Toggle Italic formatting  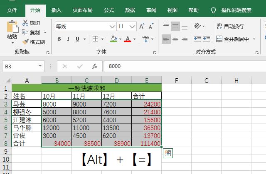point(68,39)
